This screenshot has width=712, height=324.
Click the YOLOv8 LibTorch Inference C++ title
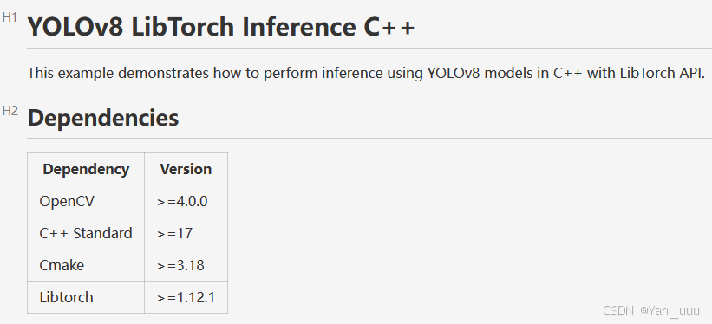click(x=221, y=27)
